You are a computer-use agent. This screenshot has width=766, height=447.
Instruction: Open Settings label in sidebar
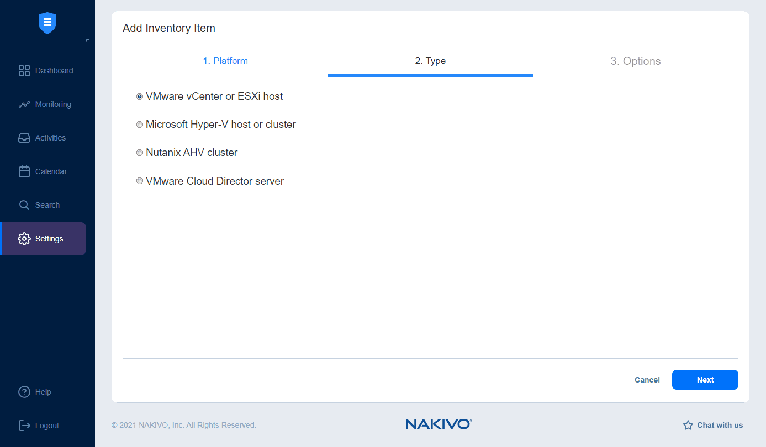pos(49,239)
